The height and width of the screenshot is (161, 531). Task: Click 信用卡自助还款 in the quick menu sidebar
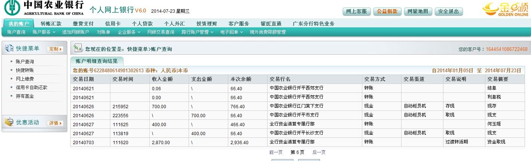click(31, 88)
